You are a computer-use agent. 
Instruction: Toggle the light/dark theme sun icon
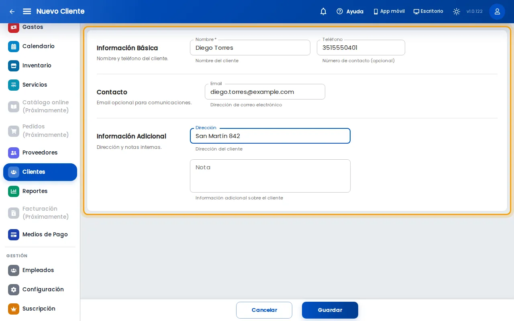pyautogui.click(x=457, y=12)
